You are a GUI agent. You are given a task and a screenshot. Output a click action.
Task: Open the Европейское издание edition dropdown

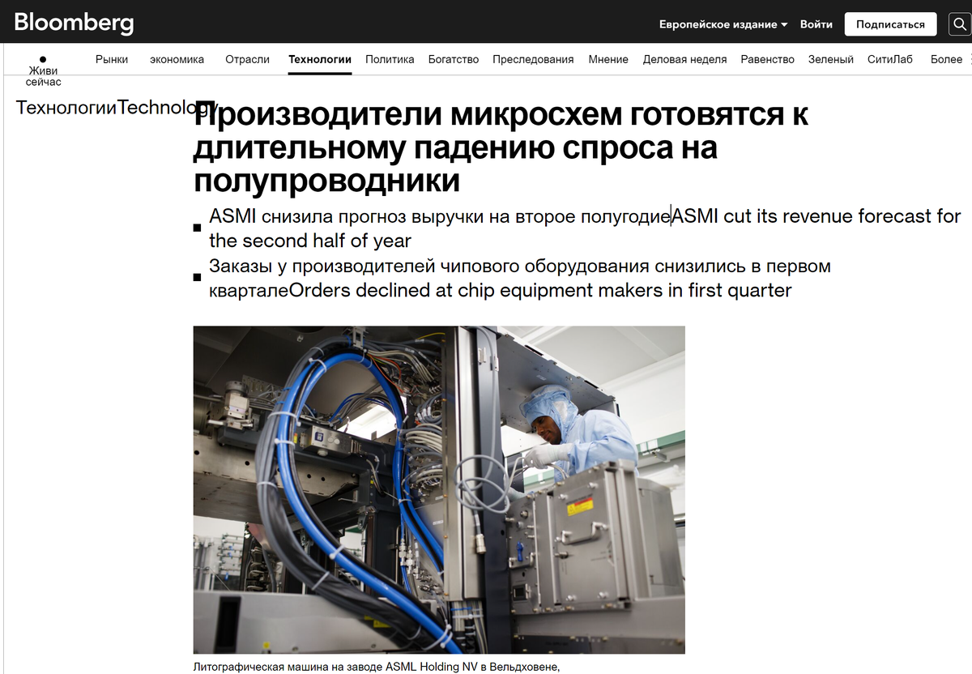[723, 24]
